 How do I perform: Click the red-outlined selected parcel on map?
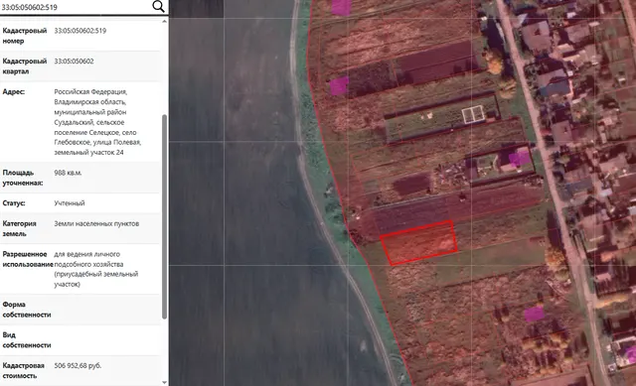click(419, 243)
